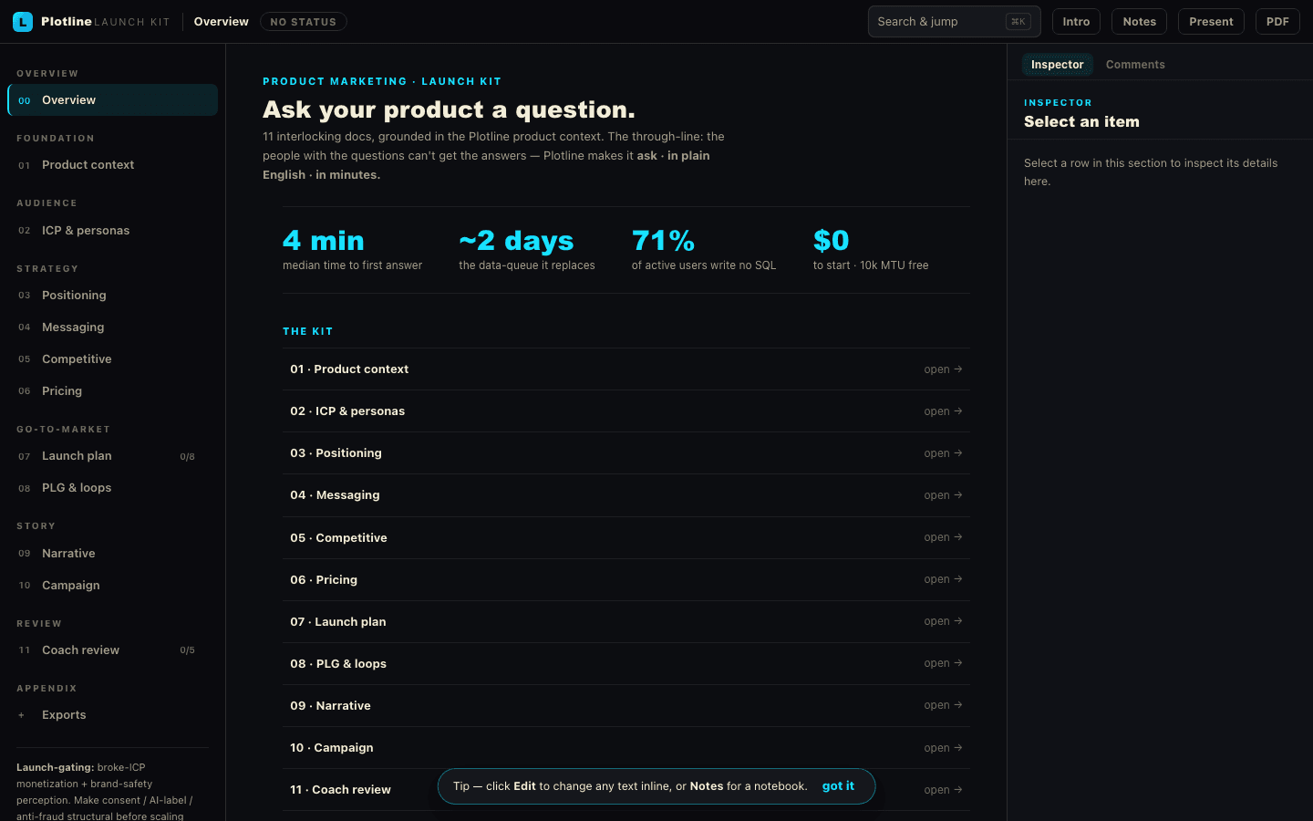Click the Select an item heading
The height and width of the screenshot is (821, 1313).
pyautogui.click(x=1081, y=122)
